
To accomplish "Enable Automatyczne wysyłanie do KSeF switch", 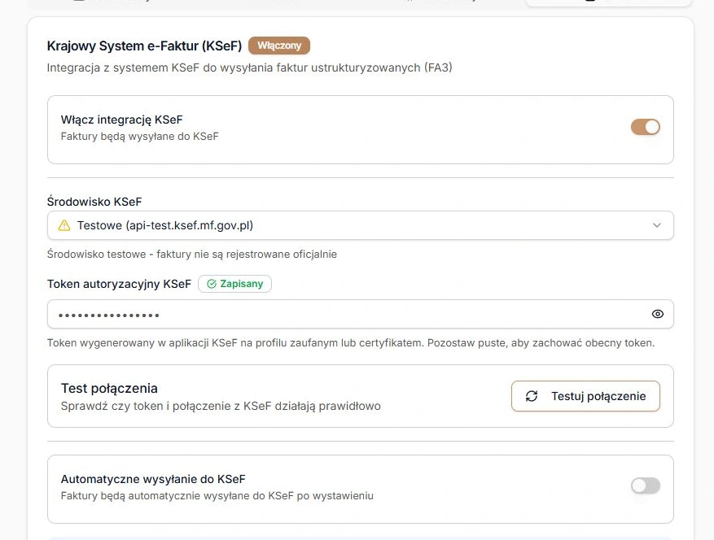I will (646, 486).
